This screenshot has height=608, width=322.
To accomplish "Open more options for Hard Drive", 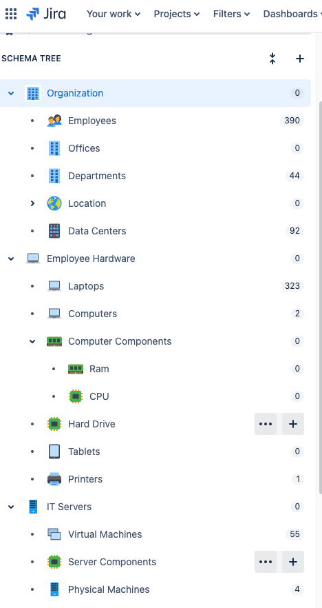I will pos(266,424).
